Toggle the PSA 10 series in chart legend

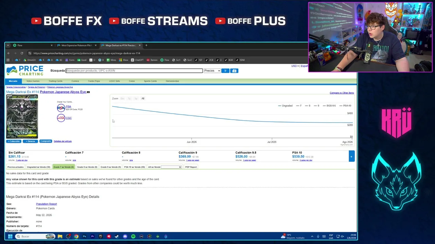tap(345, 106)
